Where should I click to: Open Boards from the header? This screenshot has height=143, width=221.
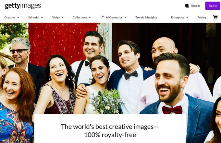tap(196, 6)
